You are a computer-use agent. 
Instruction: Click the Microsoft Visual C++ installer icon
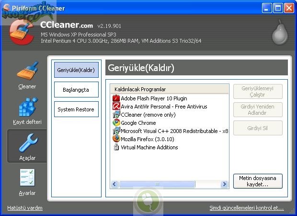click(116, 131)
